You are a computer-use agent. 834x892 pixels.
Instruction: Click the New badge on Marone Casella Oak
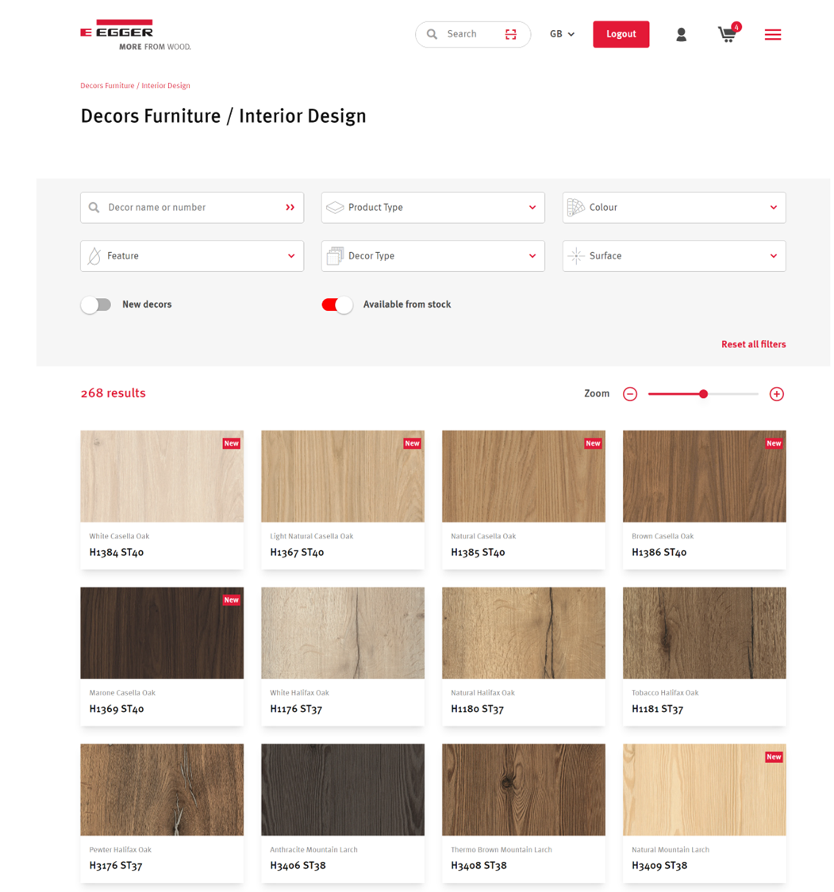(231, 599)
